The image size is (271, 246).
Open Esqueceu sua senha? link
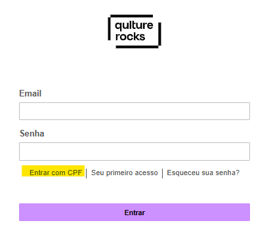pyautogui.click(x=203, y=173)
